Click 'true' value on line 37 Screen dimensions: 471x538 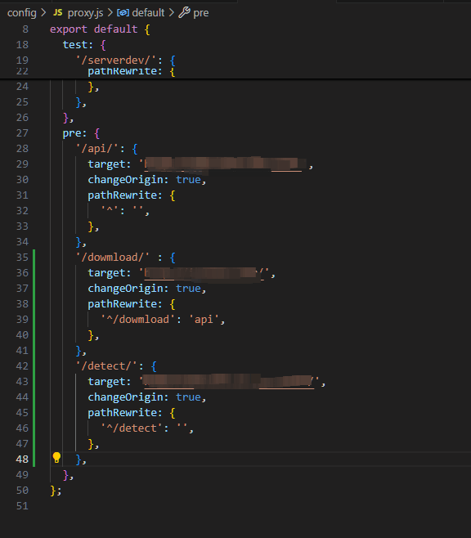188,289
